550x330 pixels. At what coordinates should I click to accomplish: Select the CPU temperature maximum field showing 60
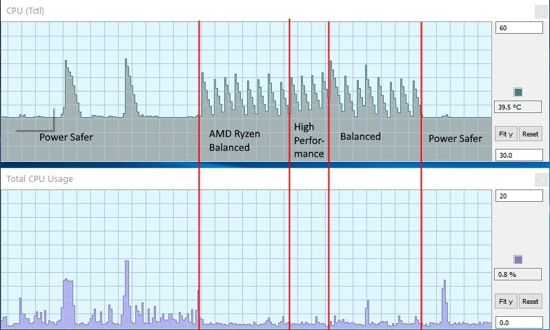(519, 28)
